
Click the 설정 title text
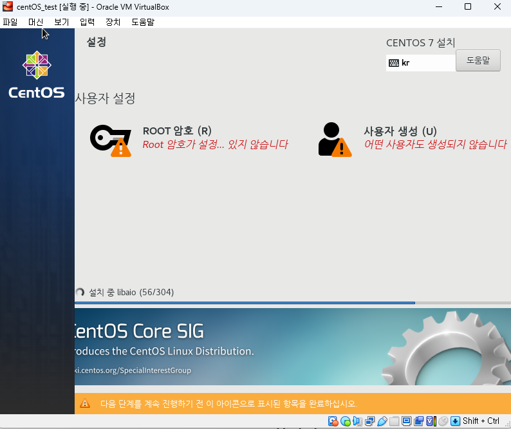(x=97, y=42)
